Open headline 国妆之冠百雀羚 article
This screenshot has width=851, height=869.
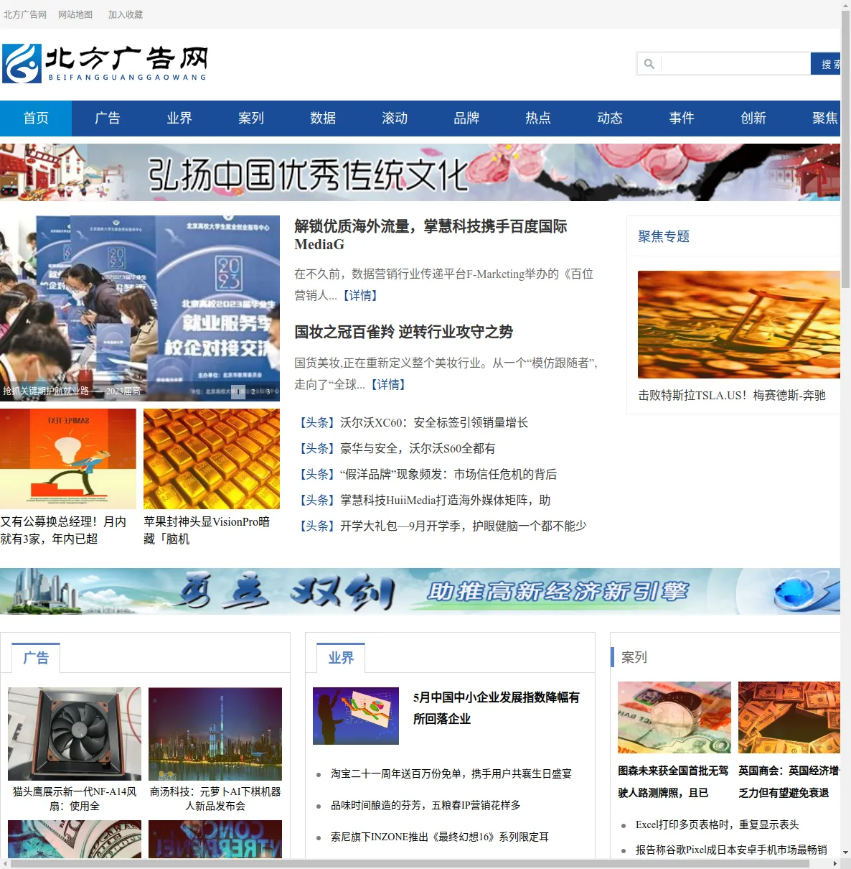click(x=403, y=332)
